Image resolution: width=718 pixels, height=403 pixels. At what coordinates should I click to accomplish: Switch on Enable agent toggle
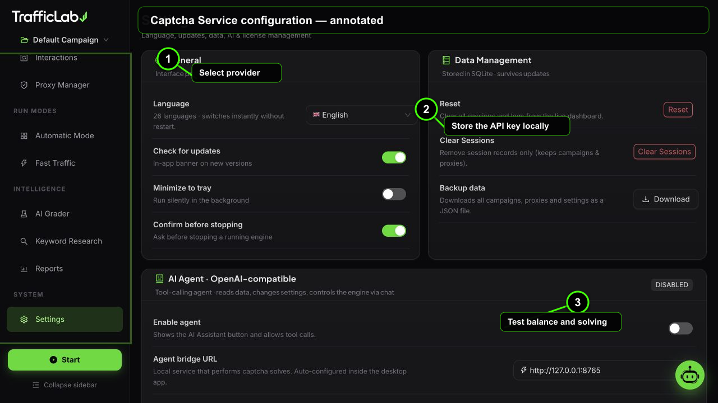680,329
